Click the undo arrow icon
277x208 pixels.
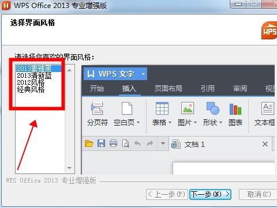137,143
